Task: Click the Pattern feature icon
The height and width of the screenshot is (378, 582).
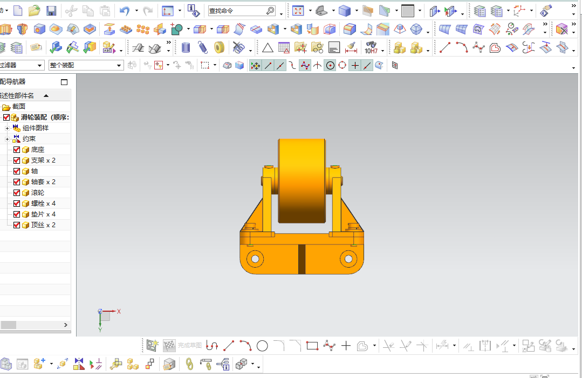Action: 126,29
